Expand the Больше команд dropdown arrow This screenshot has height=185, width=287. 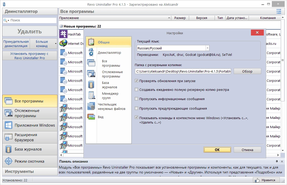56,43
